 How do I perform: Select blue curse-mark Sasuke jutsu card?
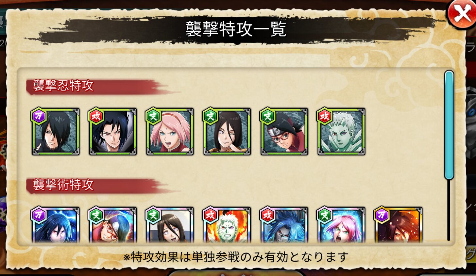(284, 225)
